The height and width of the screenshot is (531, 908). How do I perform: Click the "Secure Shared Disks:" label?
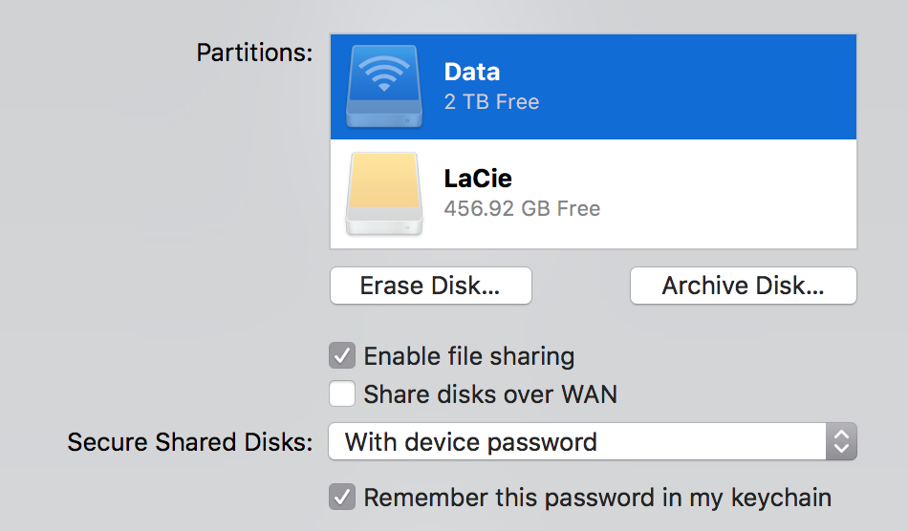click(x=189, y=442)
